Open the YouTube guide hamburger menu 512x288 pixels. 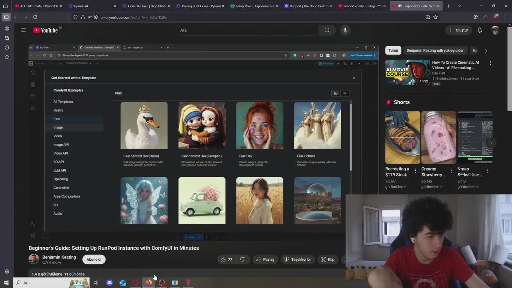[23, 30]
